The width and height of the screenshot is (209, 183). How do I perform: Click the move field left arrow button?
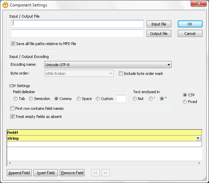(95, 173)
